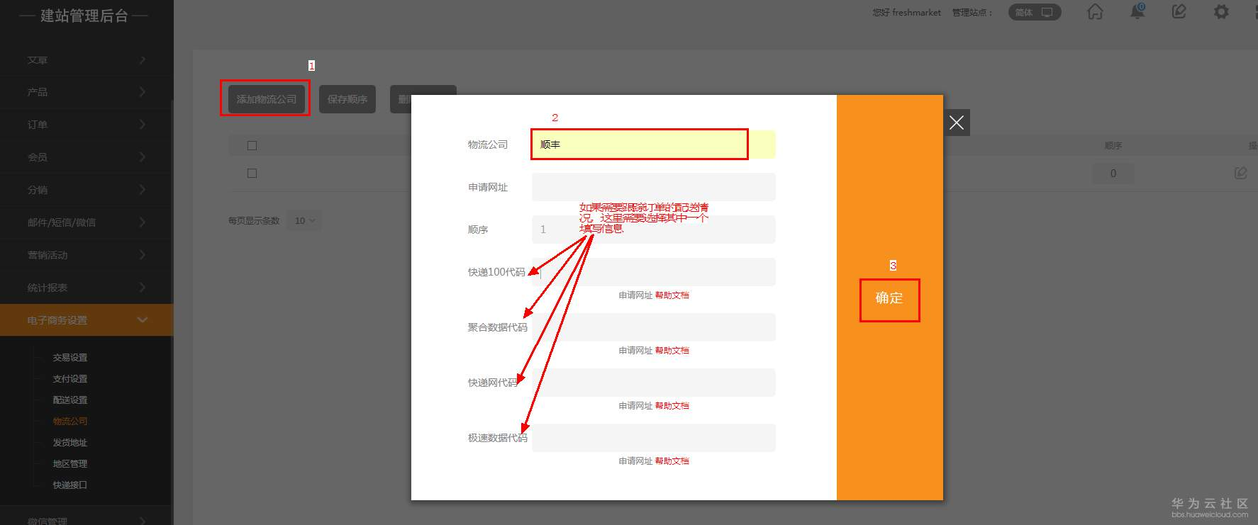
Task: Click the table row order field showing 0
Action: click(x=1113, y=174)
